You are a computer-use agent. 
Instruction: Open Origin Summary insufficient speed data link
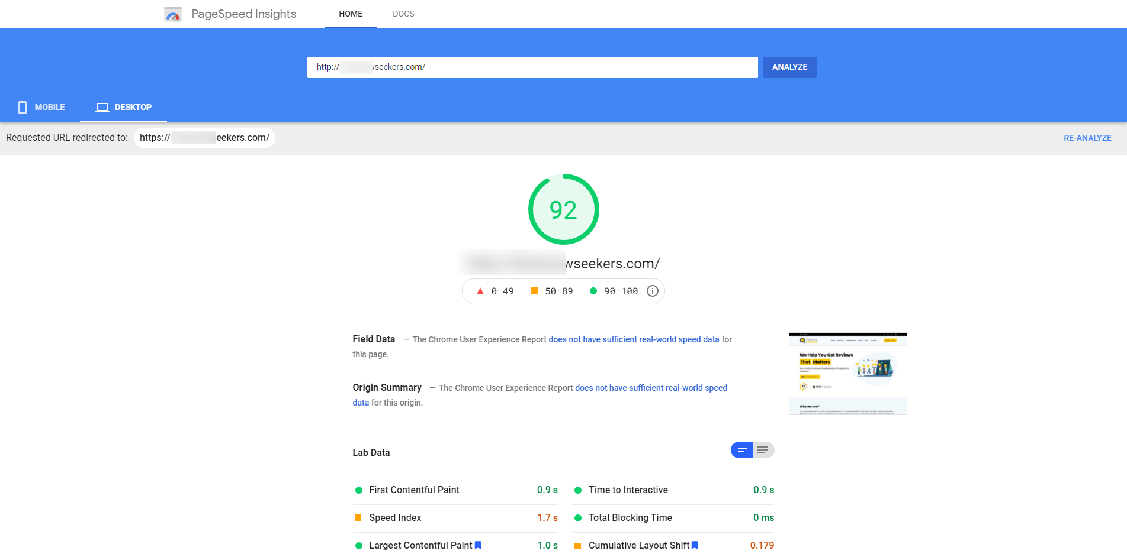click(651, 388)
